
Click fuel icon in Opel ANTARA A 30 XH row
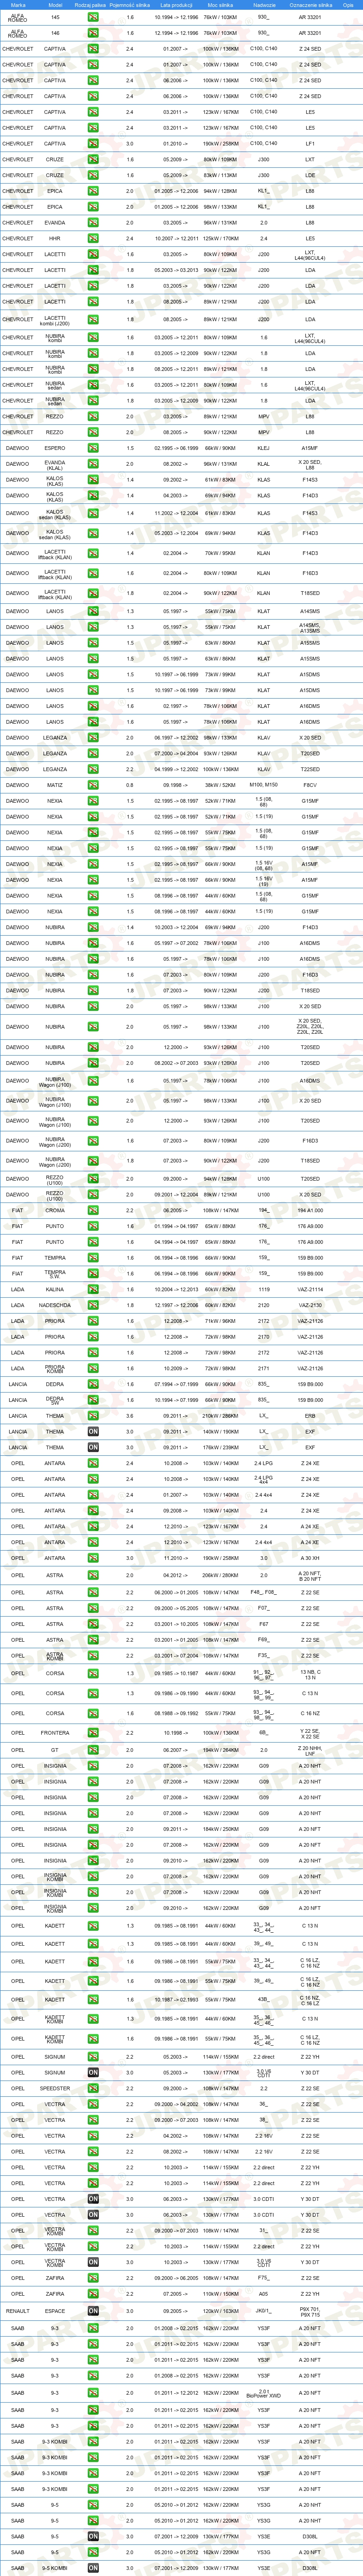coord(93,1558)
